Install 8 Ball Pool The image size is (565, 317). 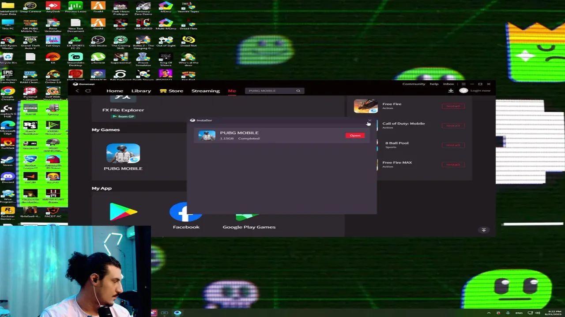tap(453, 145)
